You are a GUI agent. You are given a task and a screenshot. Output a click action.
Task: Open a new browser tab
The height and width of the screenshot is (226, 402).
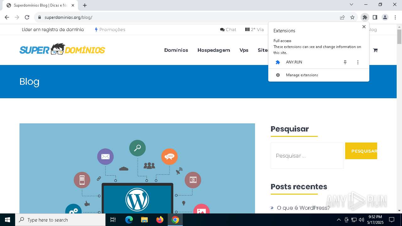click(x=85, y=5)
